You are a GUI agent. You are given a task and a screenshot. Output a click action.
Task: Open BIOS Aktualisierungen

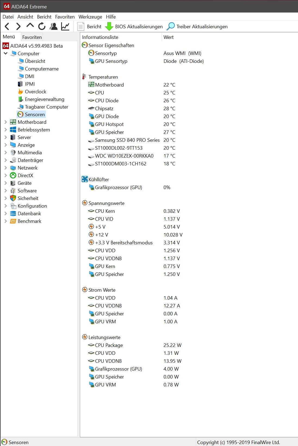coord(134,27)
